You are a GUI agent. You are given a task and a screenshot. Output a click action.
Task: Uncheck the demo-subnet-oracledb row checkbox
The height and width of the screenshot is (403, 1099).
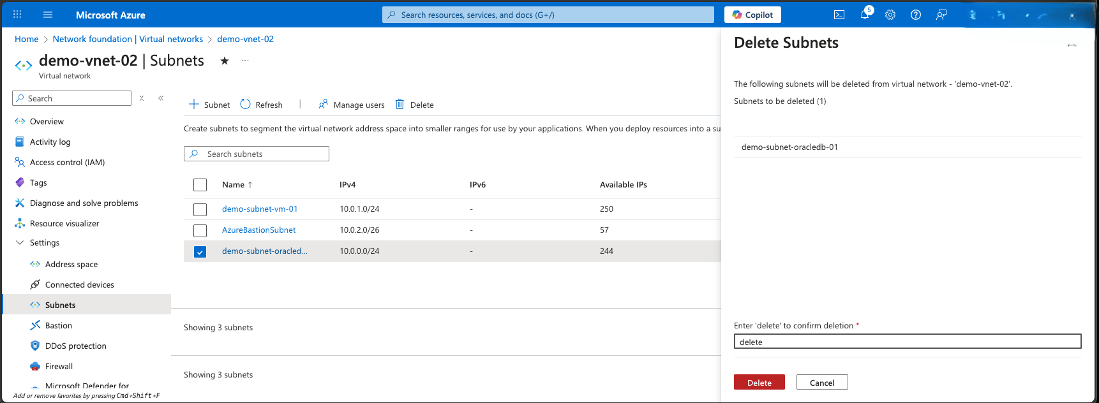pos(200,251)
